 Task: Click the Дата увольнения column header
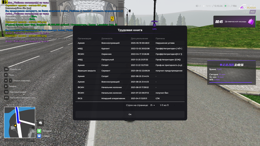click(139, 39)
